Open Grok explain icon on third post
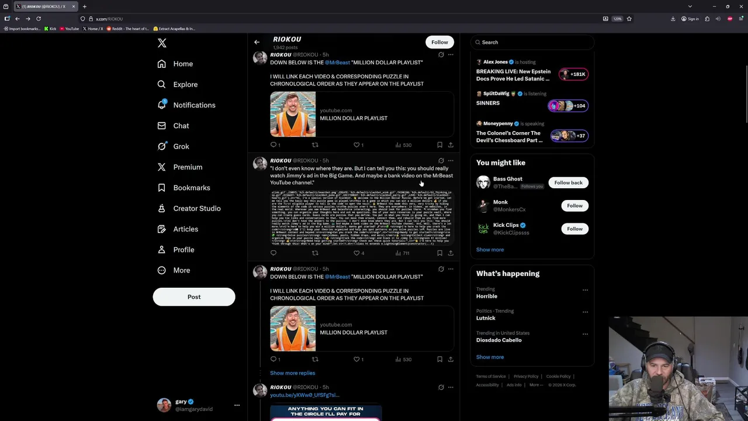748x421 pixels. pos(441,269)
